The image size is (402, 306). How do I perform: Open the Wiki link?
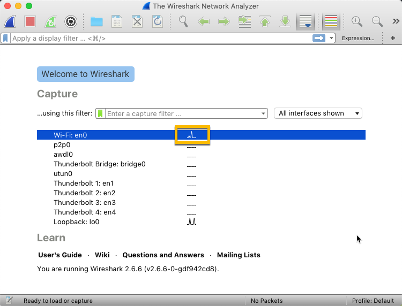(102, 255)
